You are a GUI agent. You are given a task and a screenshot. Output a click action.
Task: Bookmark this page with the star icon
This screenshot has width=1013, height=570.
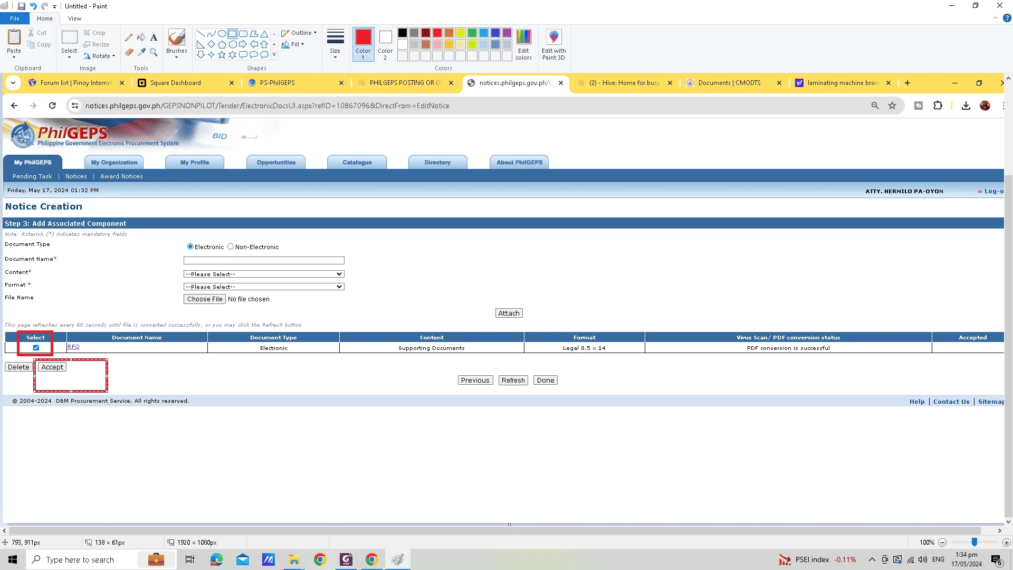(x=892, y=106)
